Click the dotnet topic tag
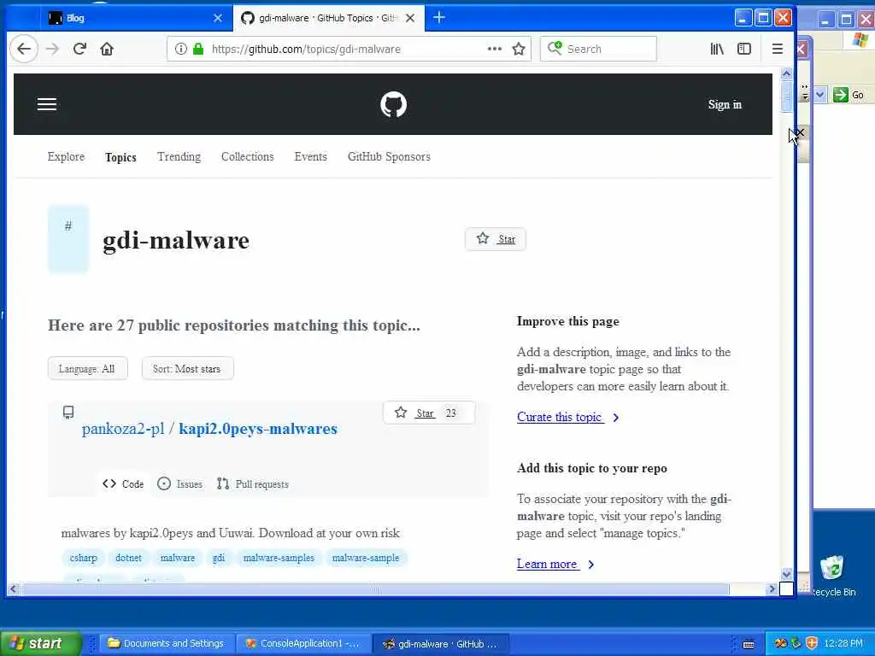Image resolution: width=875 pixels, height=656 pixels. click(128, 558)
